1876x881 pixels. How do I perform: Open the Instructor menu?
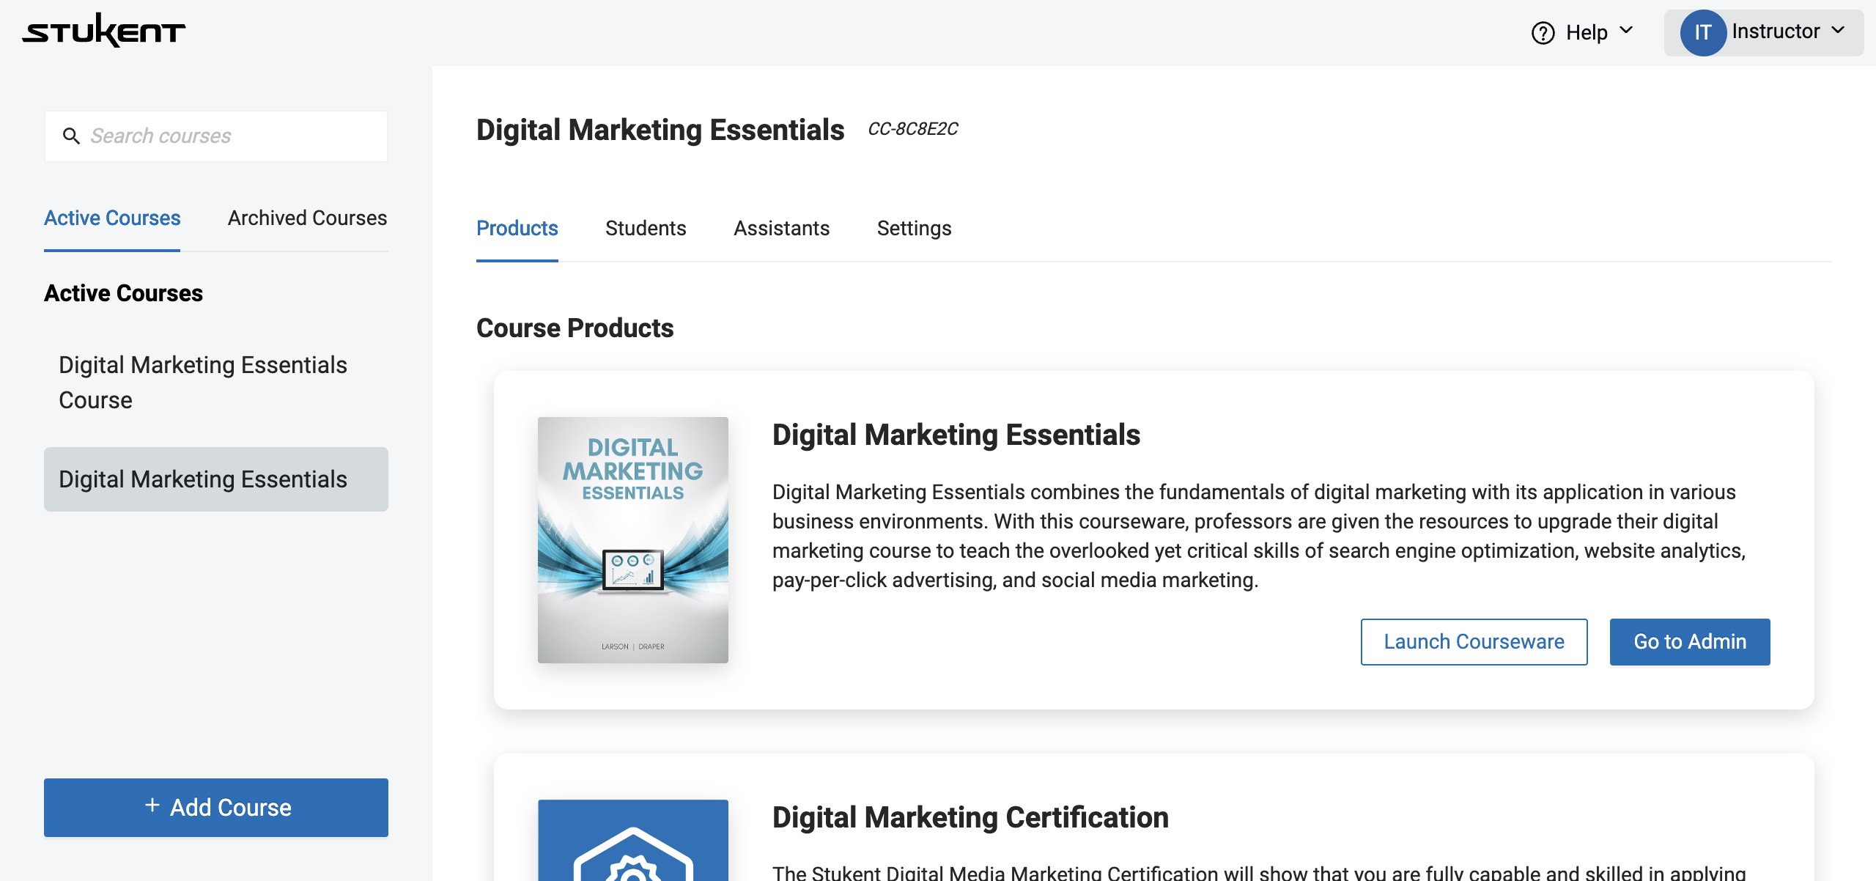click(x=1775, y=32)
